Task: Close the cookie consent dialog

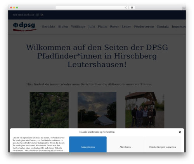Action: pyautogui.click(x=180, y=132)
